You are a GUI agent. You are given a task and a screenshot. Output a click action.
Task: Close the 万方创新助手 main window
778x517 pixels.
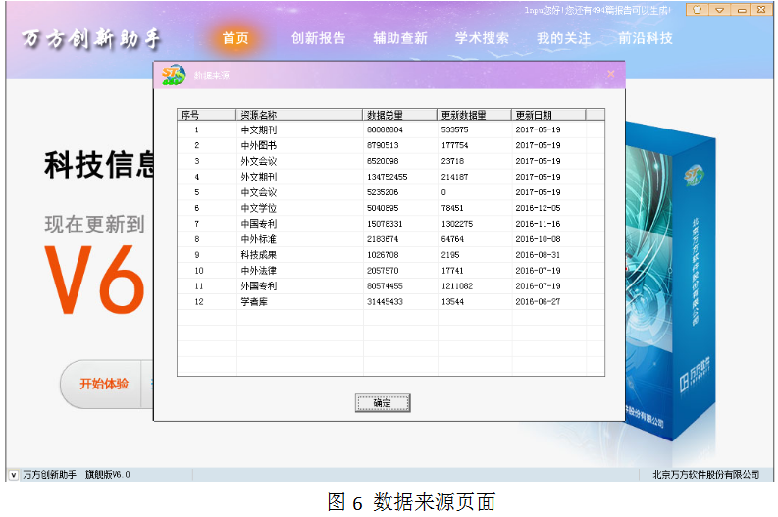click(x=761, y=10)
